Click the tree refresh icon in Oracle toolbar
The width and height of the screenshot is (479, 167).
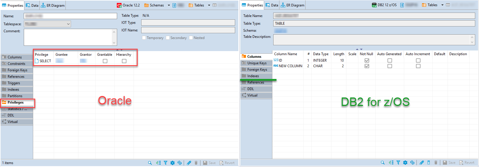click(158, 163)
